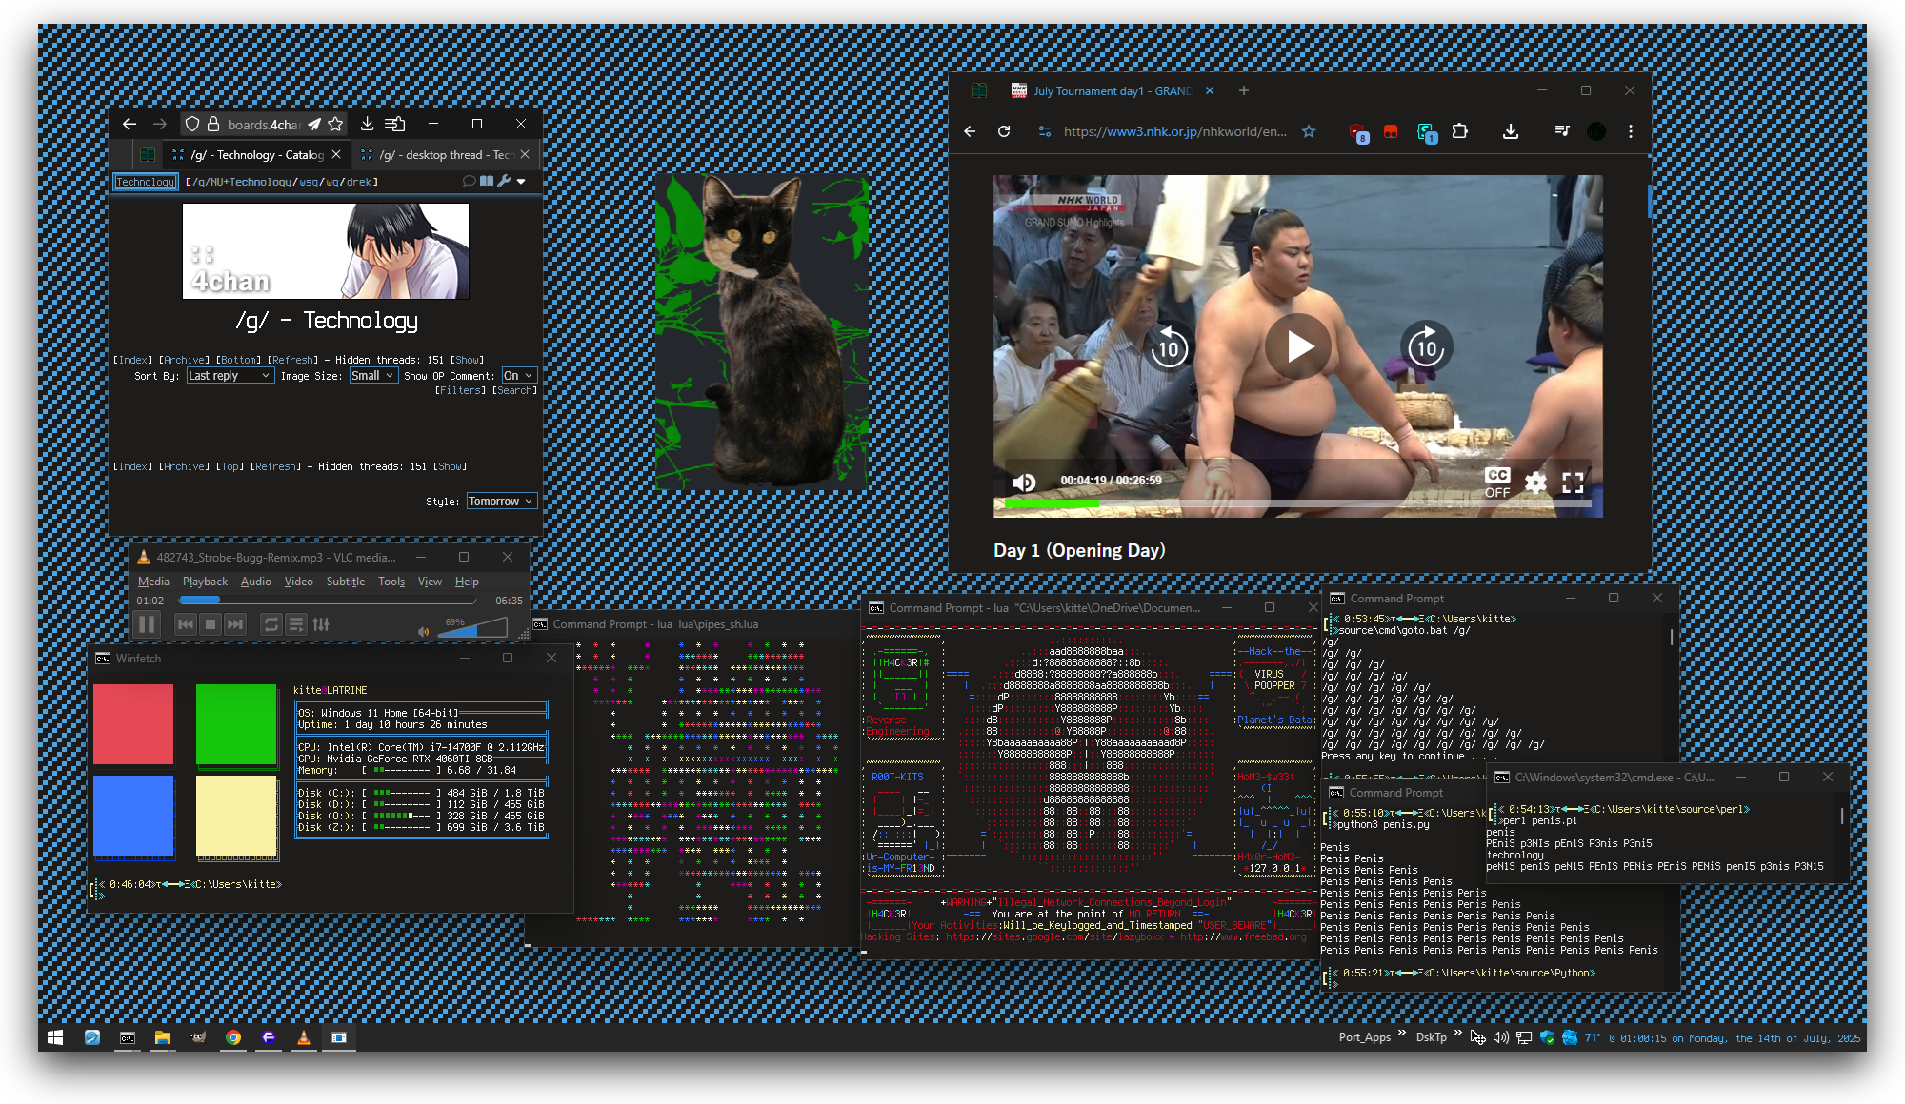Open the extensions puzzle piece icon
The width and height of the screenshot is (1905, 1104).
pyautogui.click(x=1460, y=131)
